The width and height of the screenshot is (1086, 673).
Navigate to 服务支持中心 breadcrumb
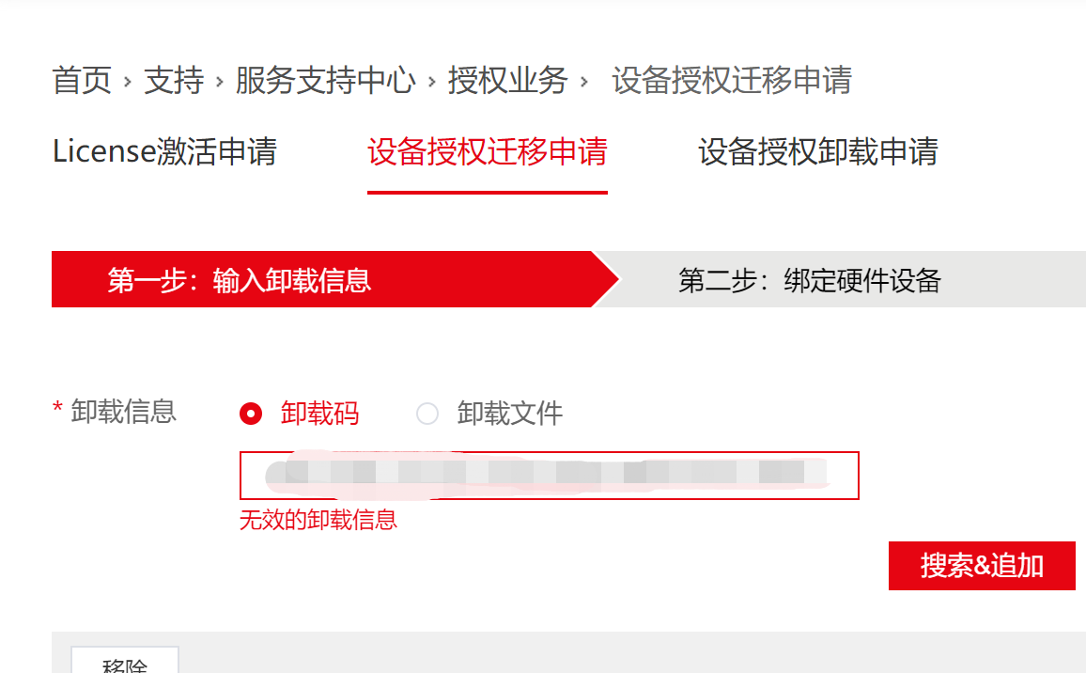(x=325, y=81)
